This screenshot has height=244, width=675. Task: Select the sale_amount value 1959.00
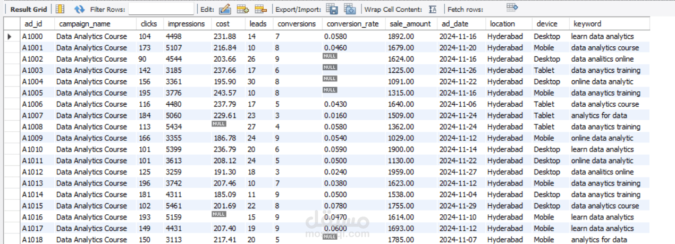click(401, 172)
